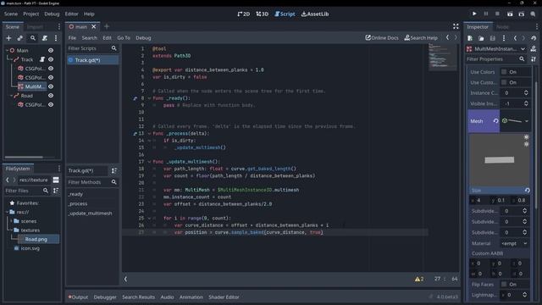Go to next script edit location
This screenshot has width=542, height=305.
click(x=456, y=37)
